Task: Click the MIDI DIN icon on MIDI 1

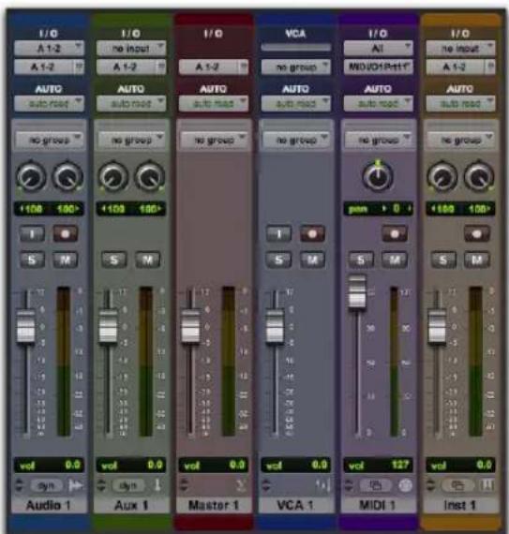Action: 406,485
